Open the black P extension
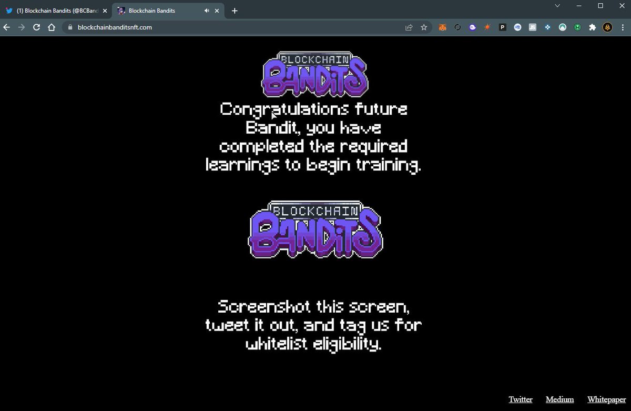Image resolution: width=631 pixels, height=411 pixels. (x=503, y=27)
